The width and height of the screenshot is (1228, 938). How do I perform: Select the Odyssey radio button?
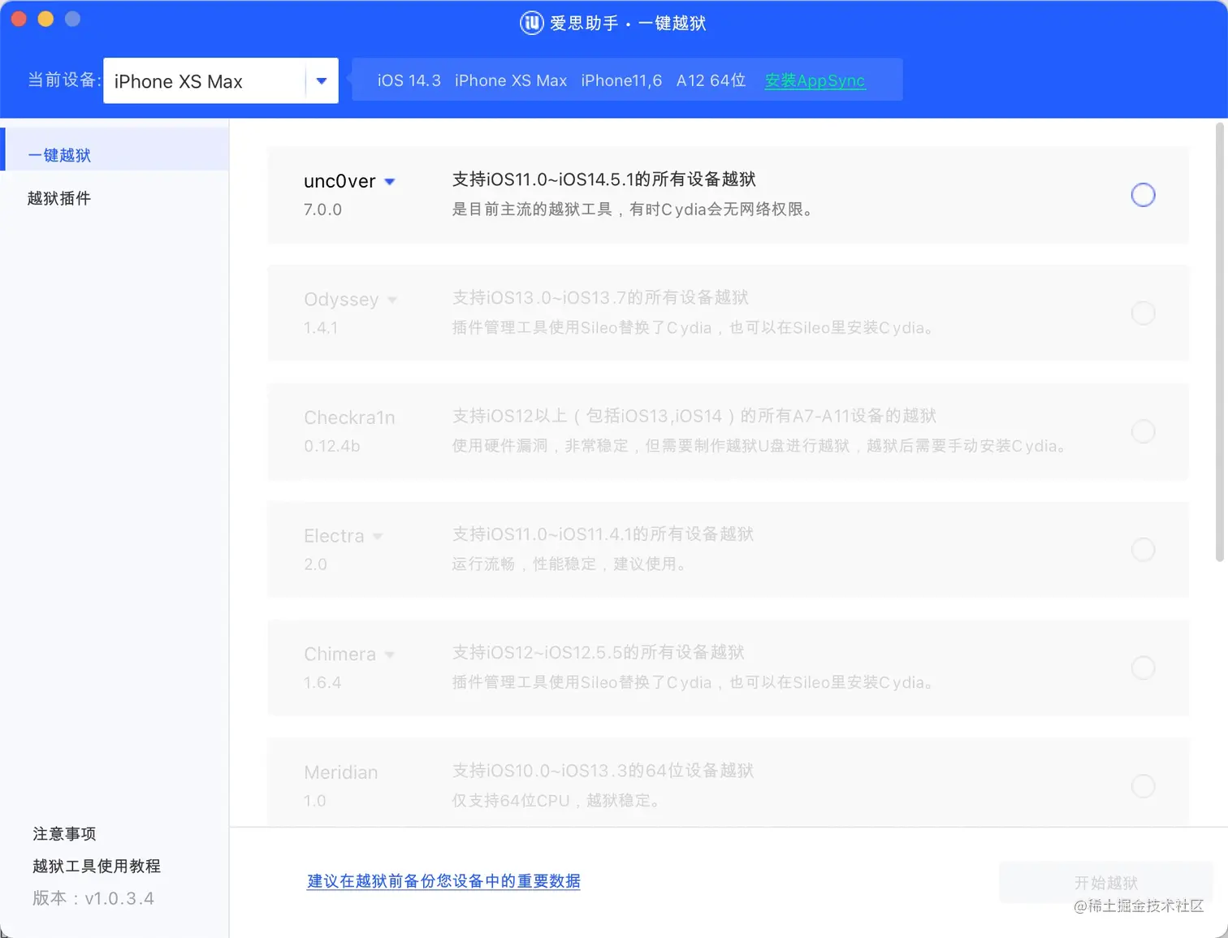(x=1143, y=313)
